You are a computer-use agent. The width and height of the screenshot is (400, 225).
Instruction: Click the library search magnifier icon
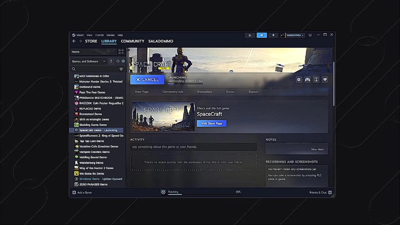[x=74, y=69]
